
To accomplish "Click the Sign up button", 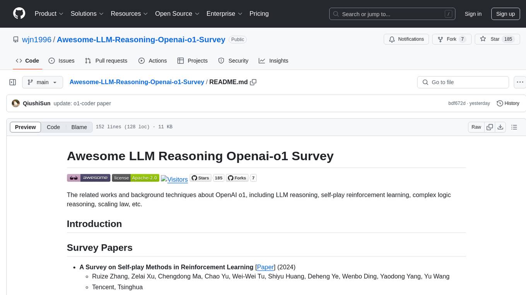I will (x=506, y=14).
